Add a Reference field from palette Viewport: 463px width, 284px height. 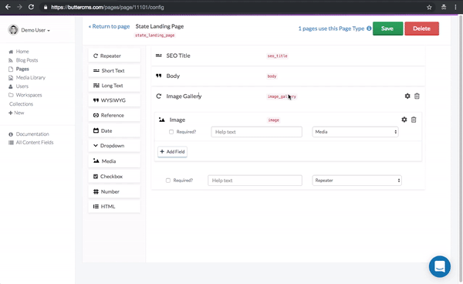point(114,116)
